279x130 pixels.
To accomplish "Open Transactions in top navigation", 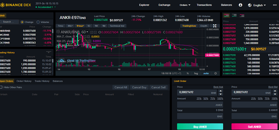I will 204,5.
